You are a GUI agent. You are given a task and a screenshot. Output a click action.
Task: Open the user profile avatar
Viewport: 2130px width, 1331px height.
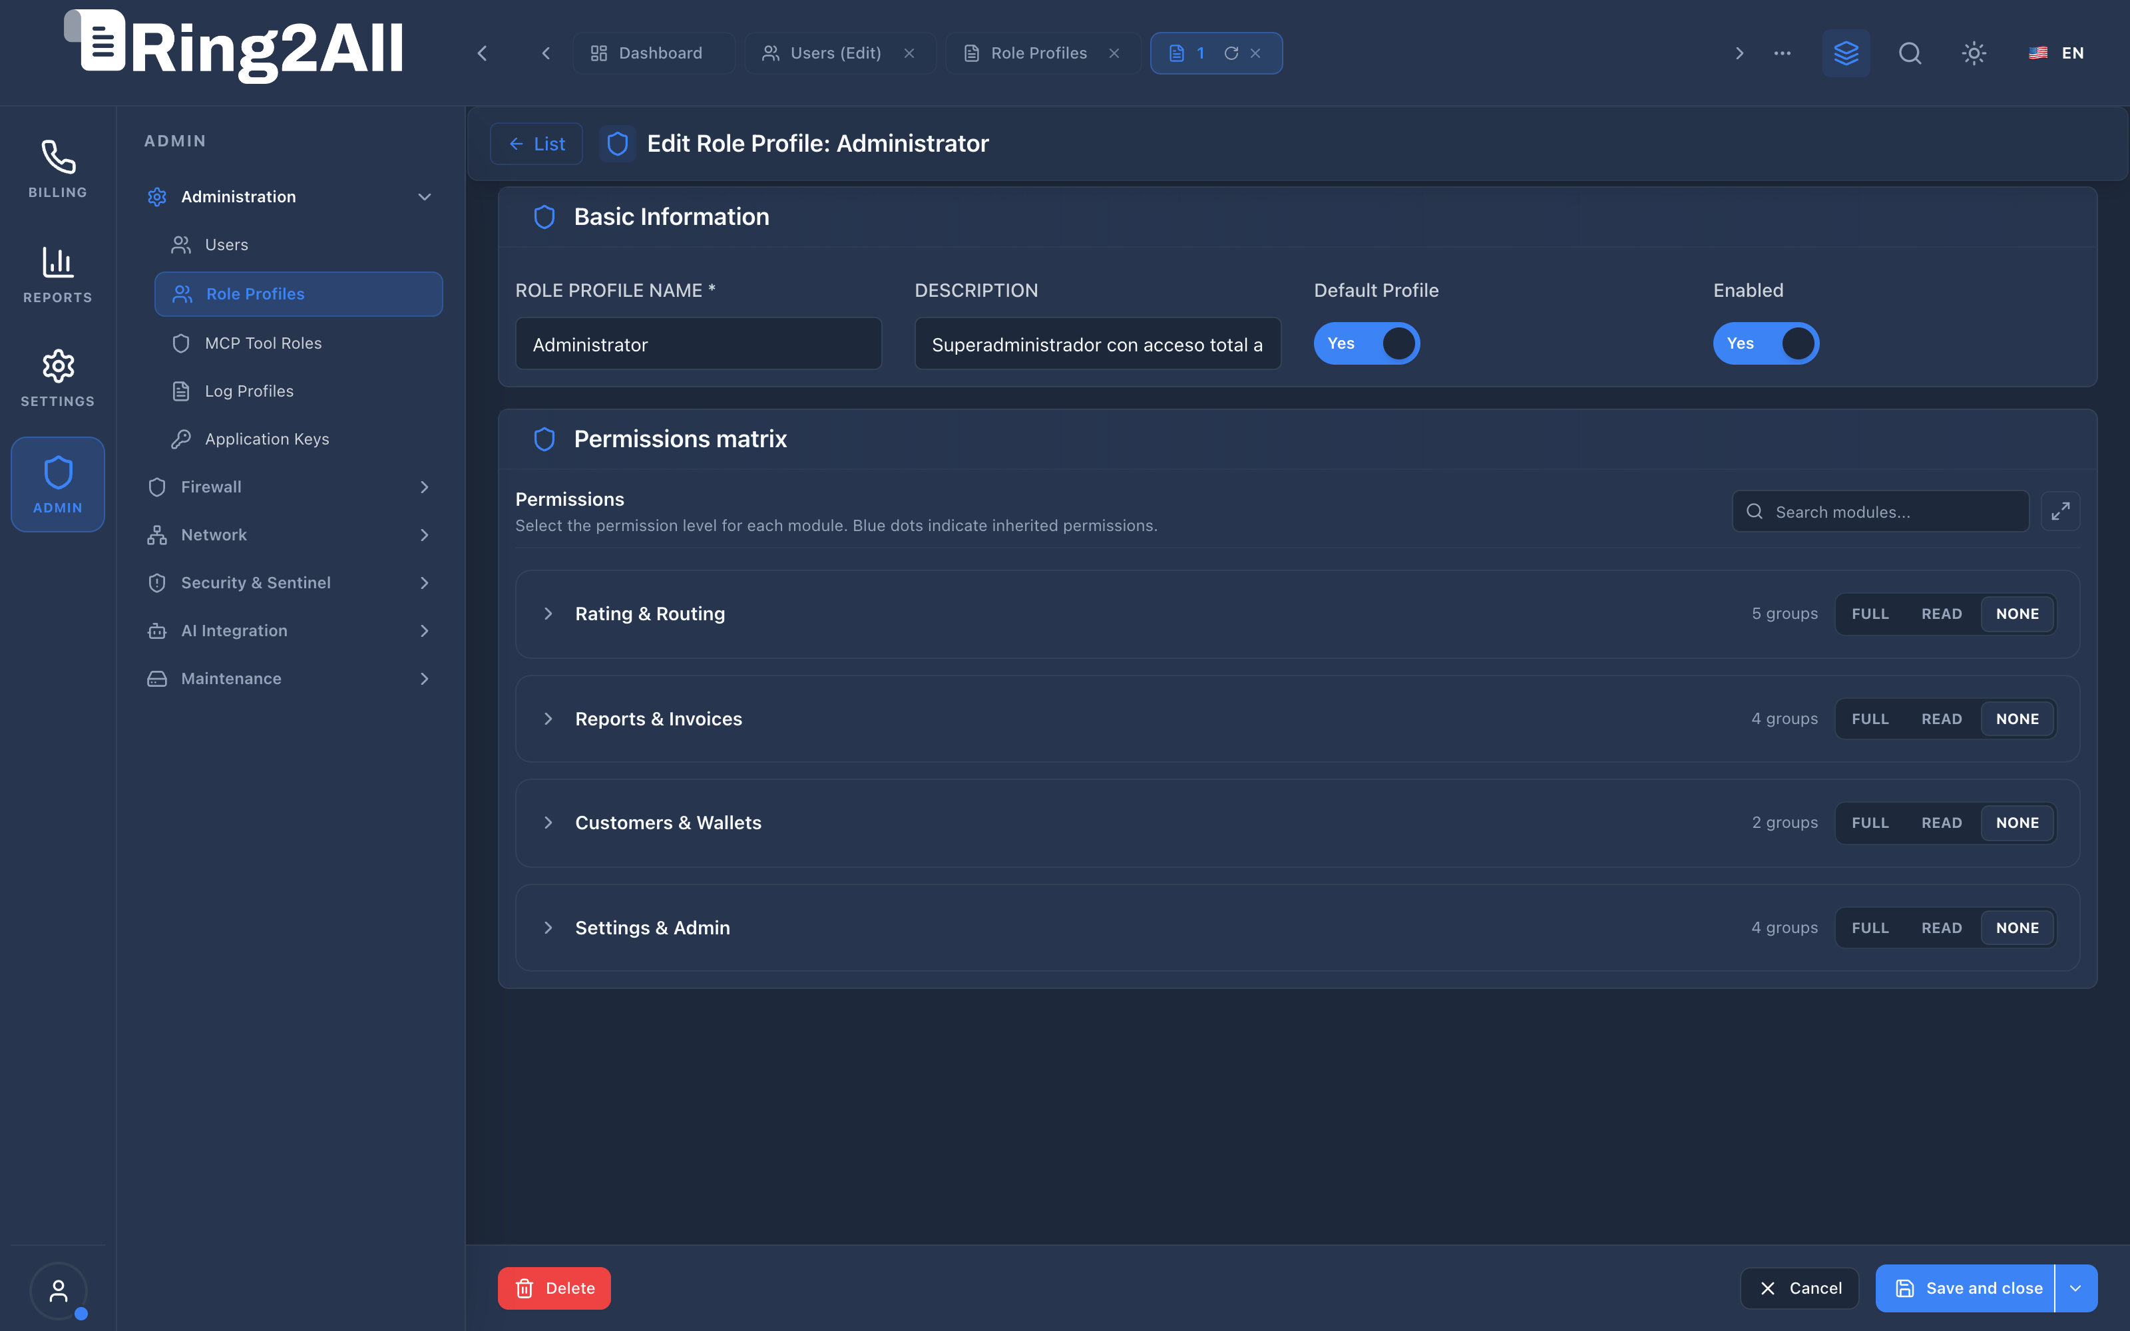pyautogui.click(x=58, y=1290)
